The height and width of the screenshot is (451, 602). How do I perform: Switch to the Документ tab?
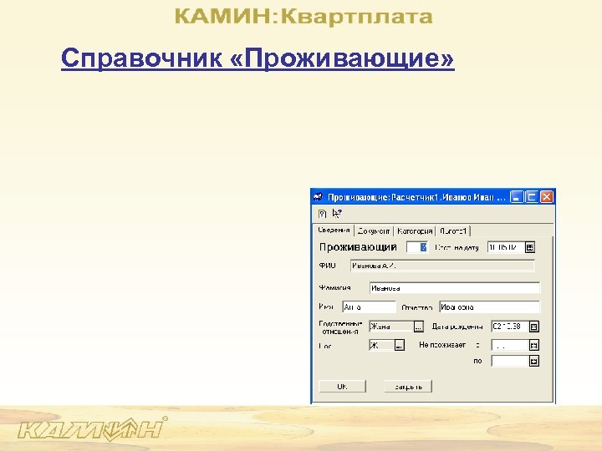click(374, 231)
